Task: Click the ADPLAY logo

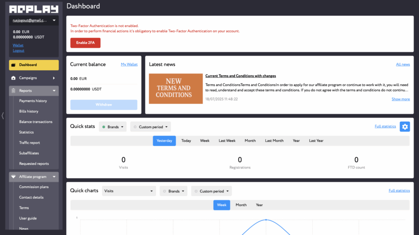Action: pos(34,9)
